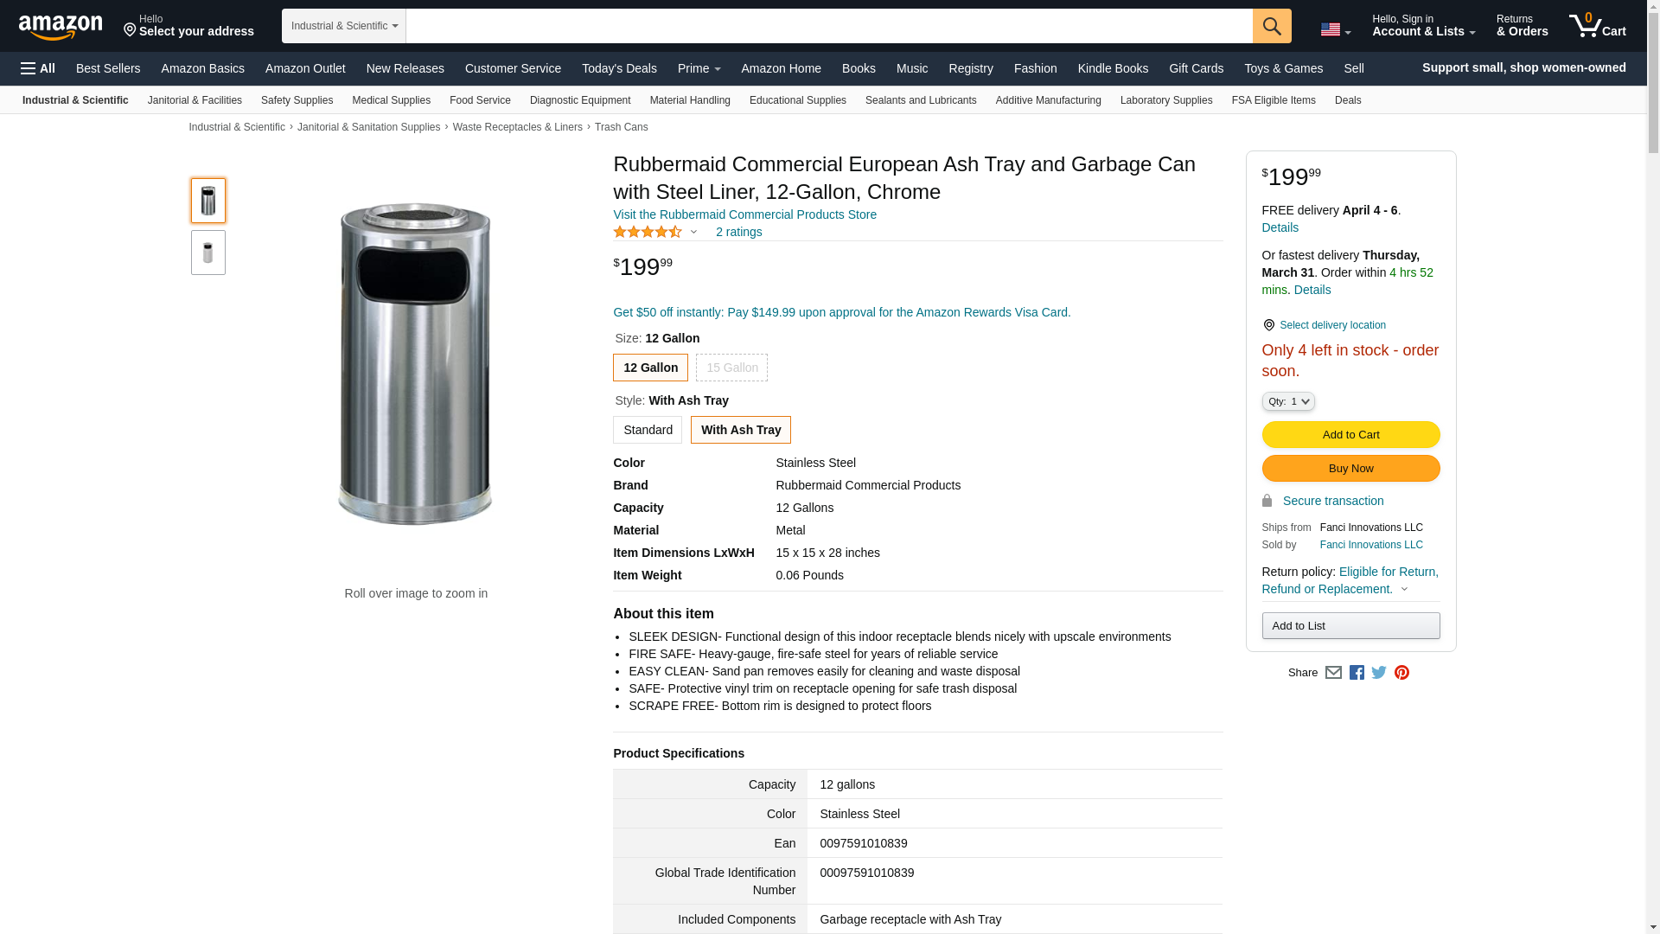The width and height of the screenshot is (1660, 934).
Task: Click the search magnifier button
Action: pos(1271,26)
